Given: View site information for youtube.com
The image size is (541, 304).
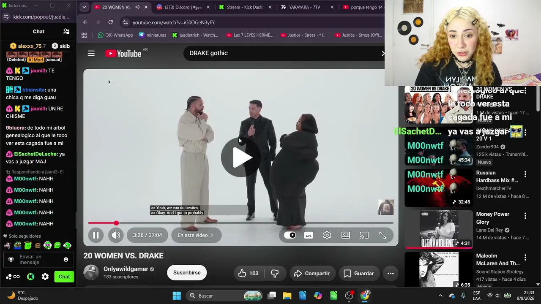Looking at the screenshot, I should [x=125, y=22].
